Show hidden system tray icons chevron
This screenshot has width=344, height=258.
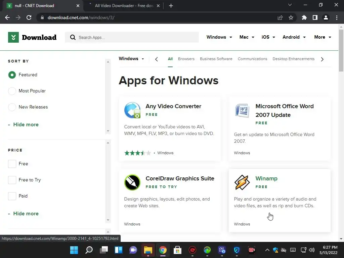(267, 250)
